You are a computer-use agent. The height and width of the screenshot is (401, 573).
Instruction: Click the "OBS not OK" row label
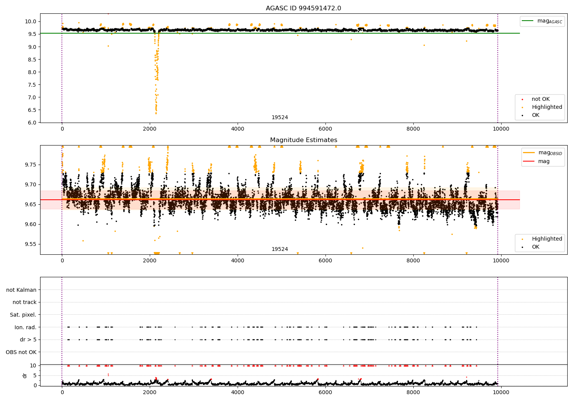(x=21, y=352)
